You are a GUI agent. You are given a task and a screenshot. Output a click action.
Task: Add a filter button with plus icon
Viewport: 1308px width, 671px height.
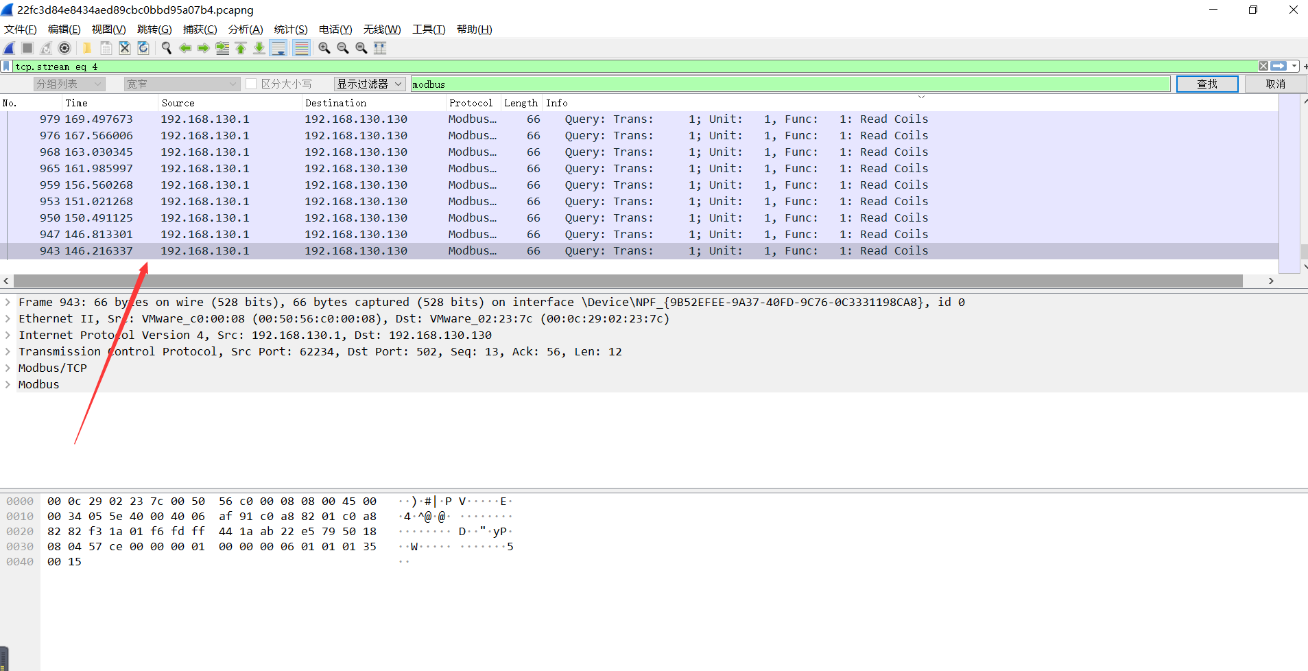coord(1305,67)
